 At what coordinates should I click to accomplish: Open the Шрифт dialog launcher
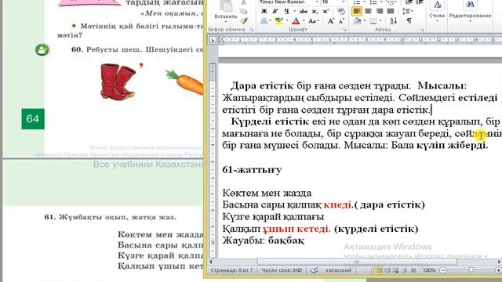[344, 30]
